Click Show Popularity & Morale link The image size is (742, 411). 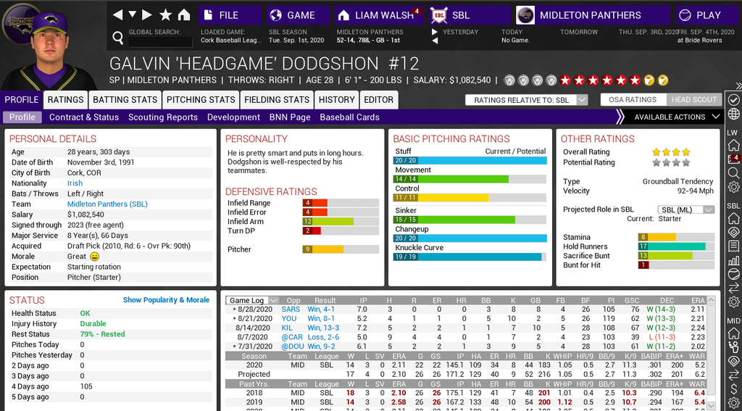tap(166, 300)
